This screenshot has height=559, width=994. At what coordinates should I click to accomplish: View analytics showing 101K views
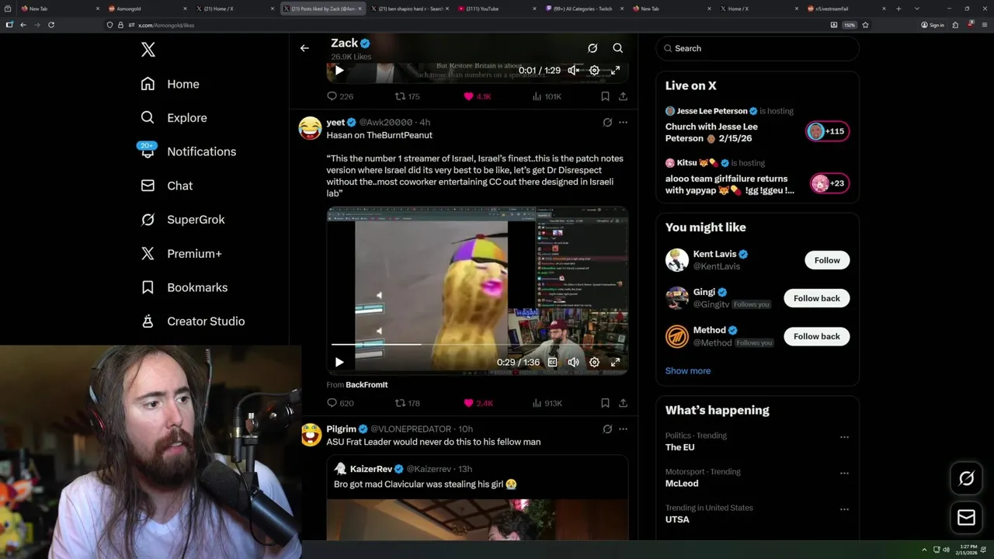547,96
